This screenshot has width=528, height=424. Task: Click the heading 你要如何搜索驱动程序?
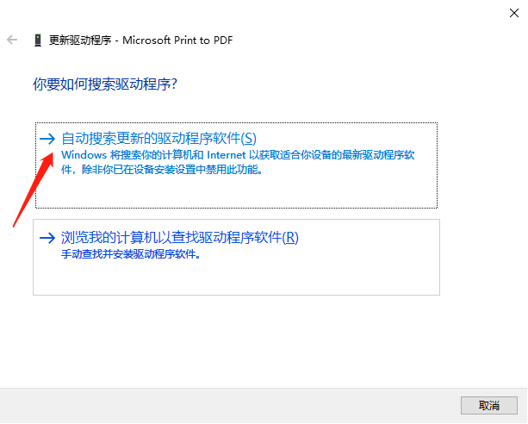[105, 84]
